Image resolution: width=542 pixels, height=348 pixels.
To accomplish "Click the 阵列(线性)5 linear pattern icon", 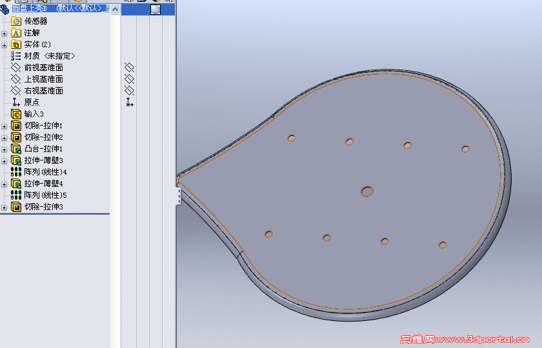I will [x=16, y=195].
